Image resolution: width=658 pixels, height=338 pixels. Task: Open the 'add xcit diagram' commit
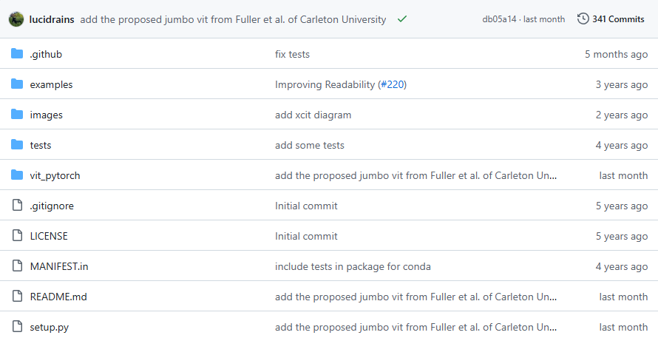tap(313, 115)
